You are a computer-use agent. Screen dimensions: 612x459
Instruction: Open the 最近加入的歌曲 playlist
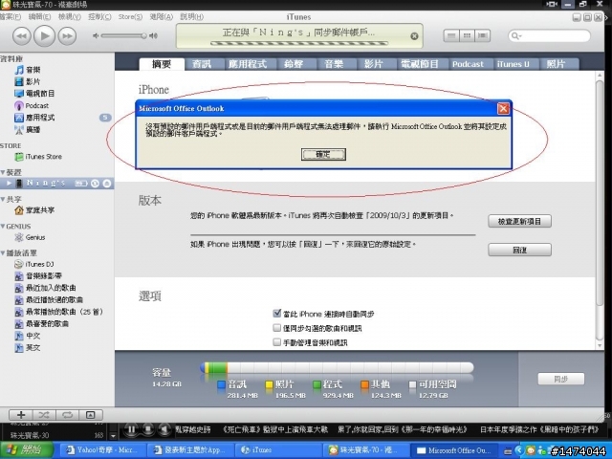pos(45,288)
